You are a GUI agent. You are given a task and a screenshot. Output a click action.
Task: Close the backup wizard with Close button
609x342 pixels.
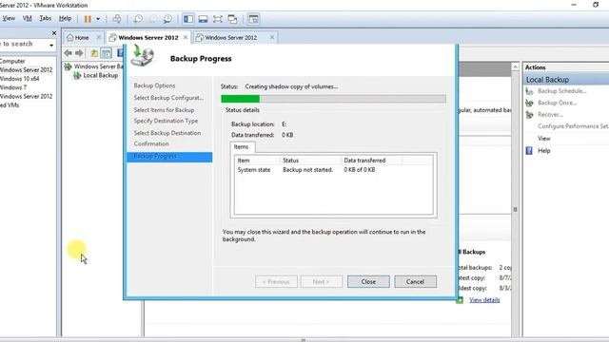(x=368, y=281)
